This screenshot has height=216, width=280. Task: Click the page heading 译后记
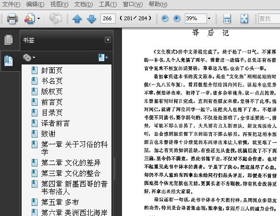tap(211, 33)
